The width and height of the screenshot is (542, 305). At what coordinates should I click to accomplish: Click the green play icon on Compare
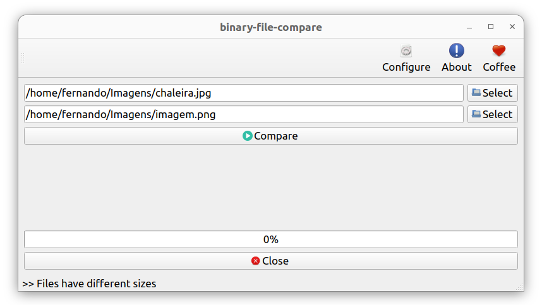(247, 136)
